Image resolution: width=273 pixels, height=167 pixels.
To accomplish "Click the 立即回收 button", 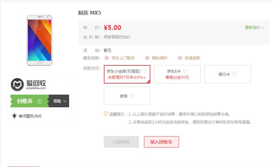I will coord(121,142).
